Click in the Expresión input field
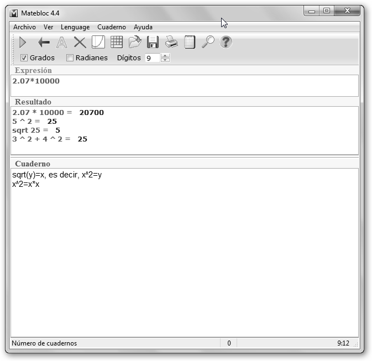The height and width of the screenshot is (361, 372). (185, 86)
